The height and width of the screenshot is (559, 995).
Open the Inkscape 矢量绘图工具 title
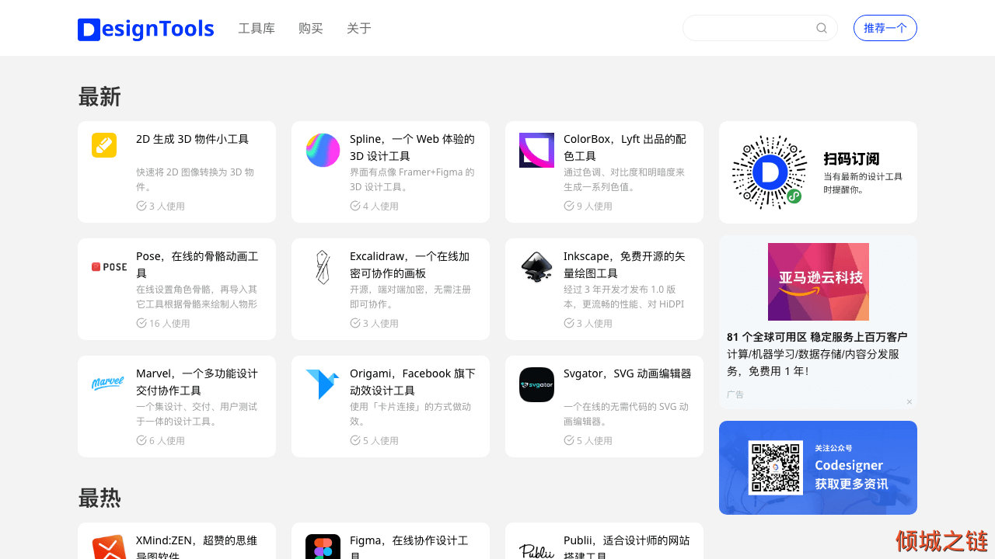pyautogui.click(x=624, y=265)
